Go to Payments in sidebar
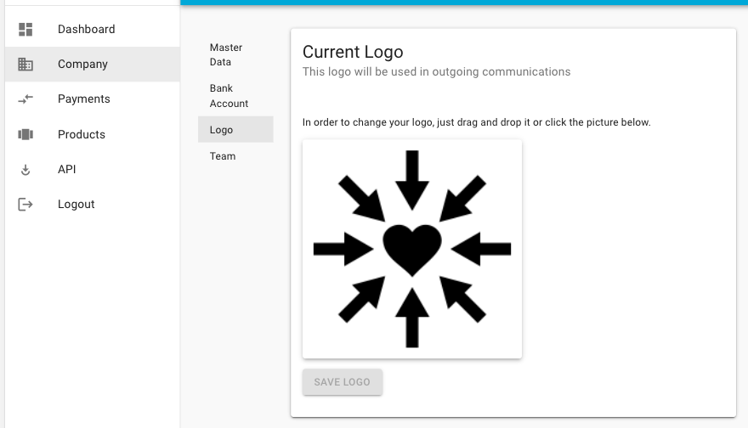The width and height of the screenshot is (748, 428). coord(93,99)
